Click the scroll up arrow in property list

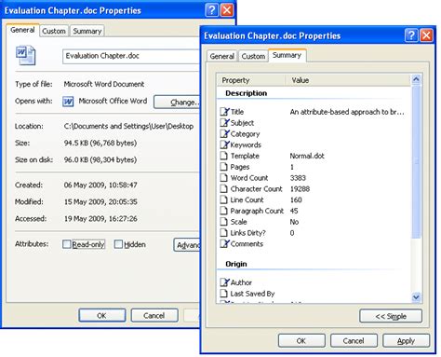click(x=416, y=79)
